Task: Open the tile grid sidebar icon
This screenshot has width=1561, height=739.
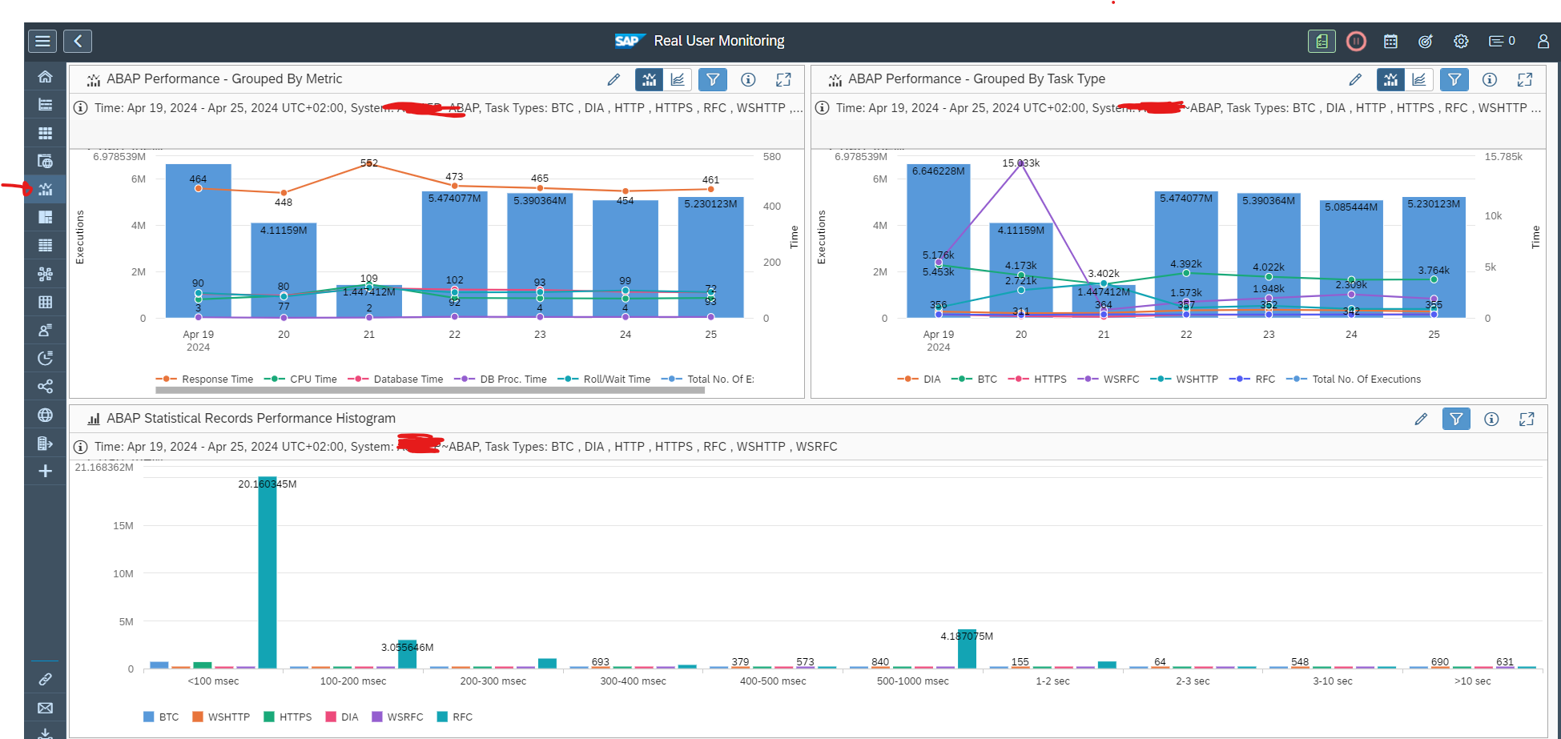Action: pyautogui.click(x=46, y=133)
